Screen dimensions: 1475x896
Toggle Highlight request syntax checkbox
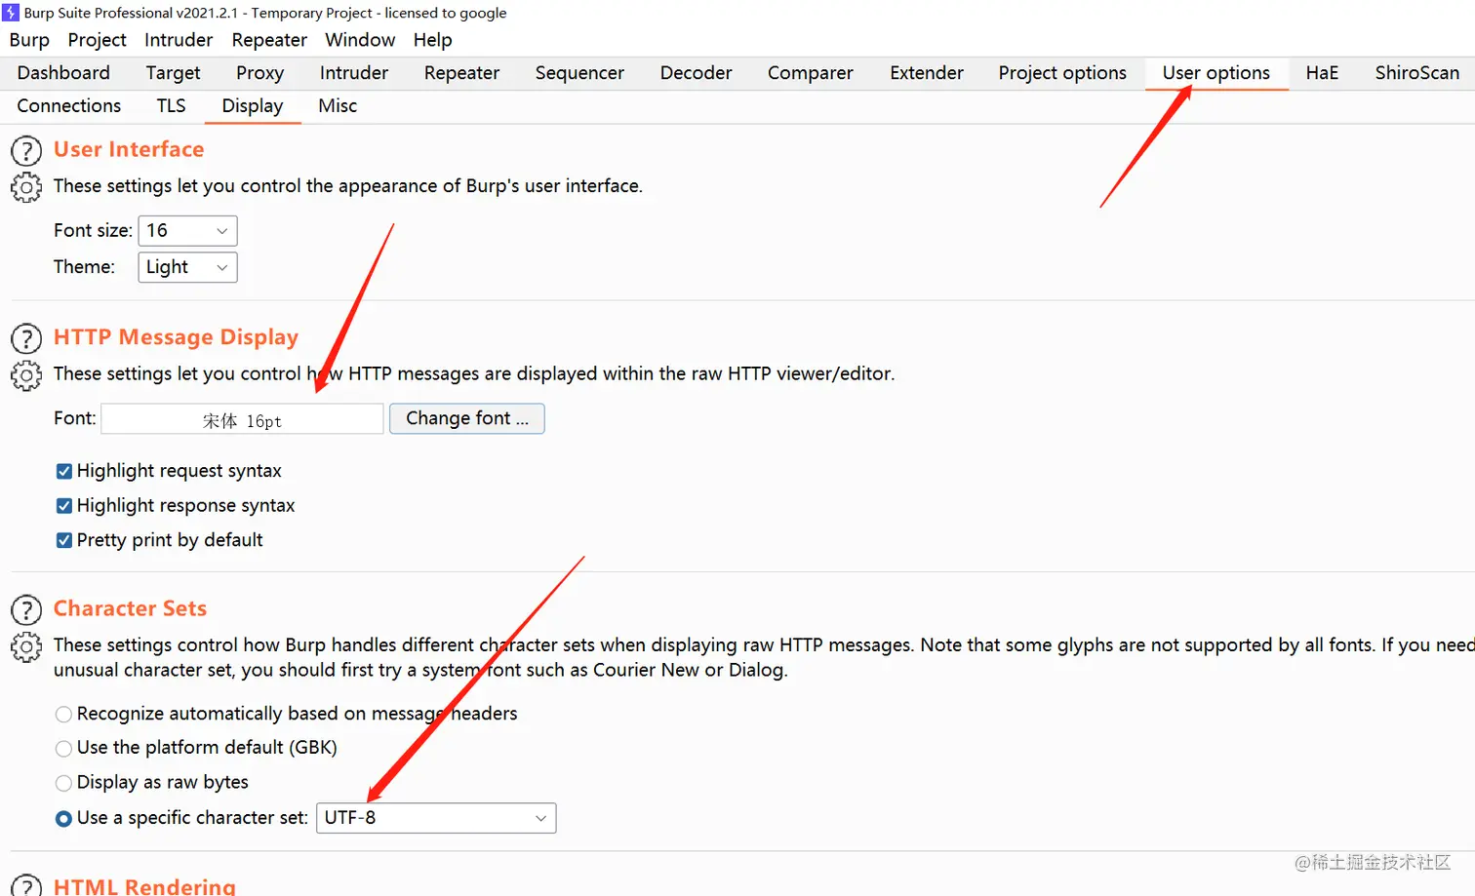point(64,471)
